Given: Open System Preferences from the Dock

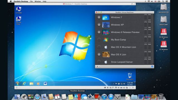Looking at the screenshot, I should pos(117,97).
